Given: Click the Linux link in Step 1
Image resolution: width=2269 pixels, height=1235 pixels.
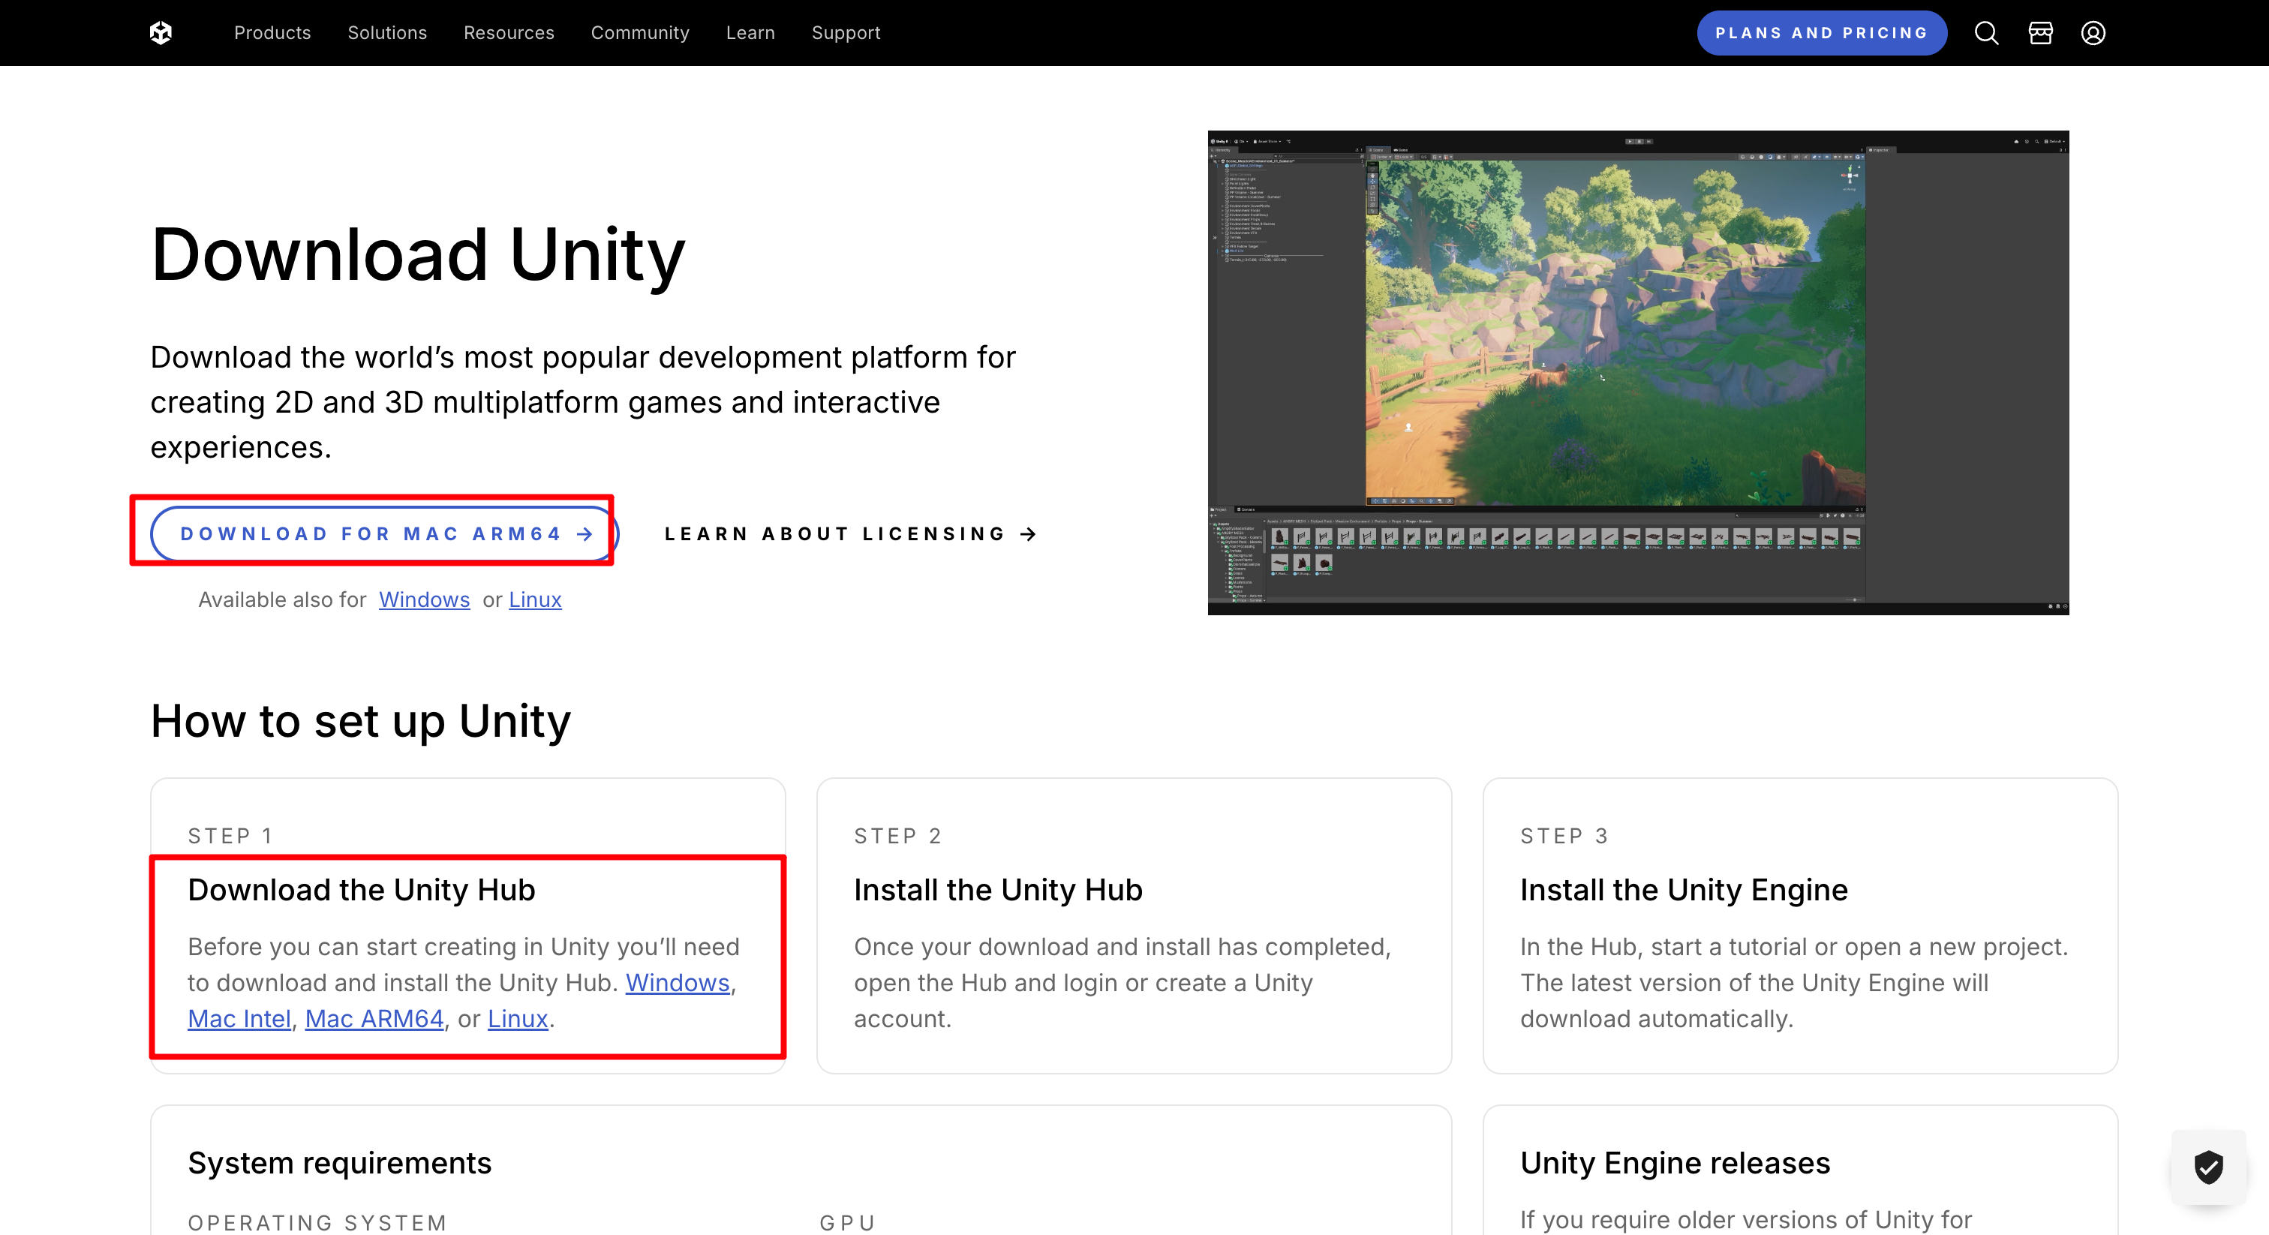Looking at the screenshot, I should [x=518, y=1018].
